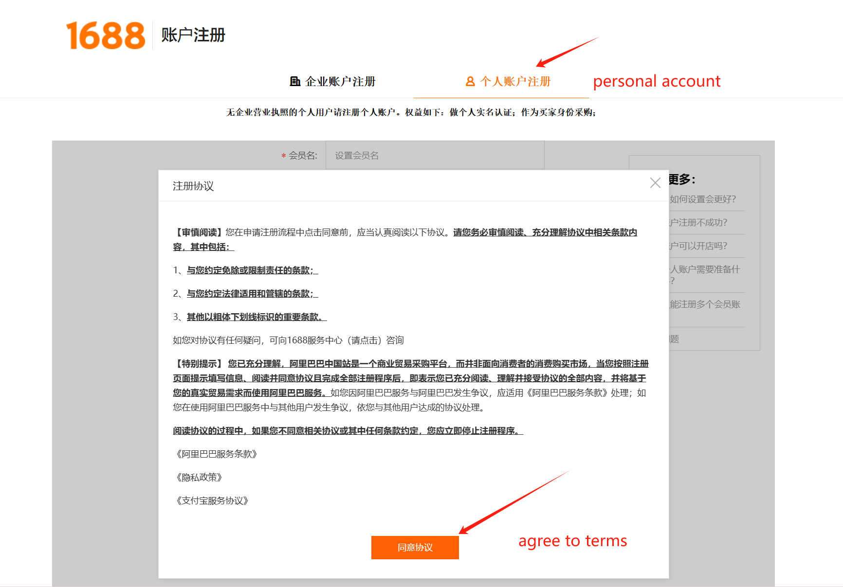Click the sidebar question 能注册多个会员账
The image size is (843, 587).
point(705,304)
